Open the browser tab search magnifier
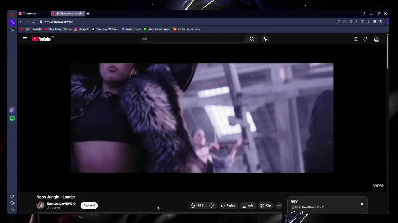398x223 pixels. (x=364, y=14)
